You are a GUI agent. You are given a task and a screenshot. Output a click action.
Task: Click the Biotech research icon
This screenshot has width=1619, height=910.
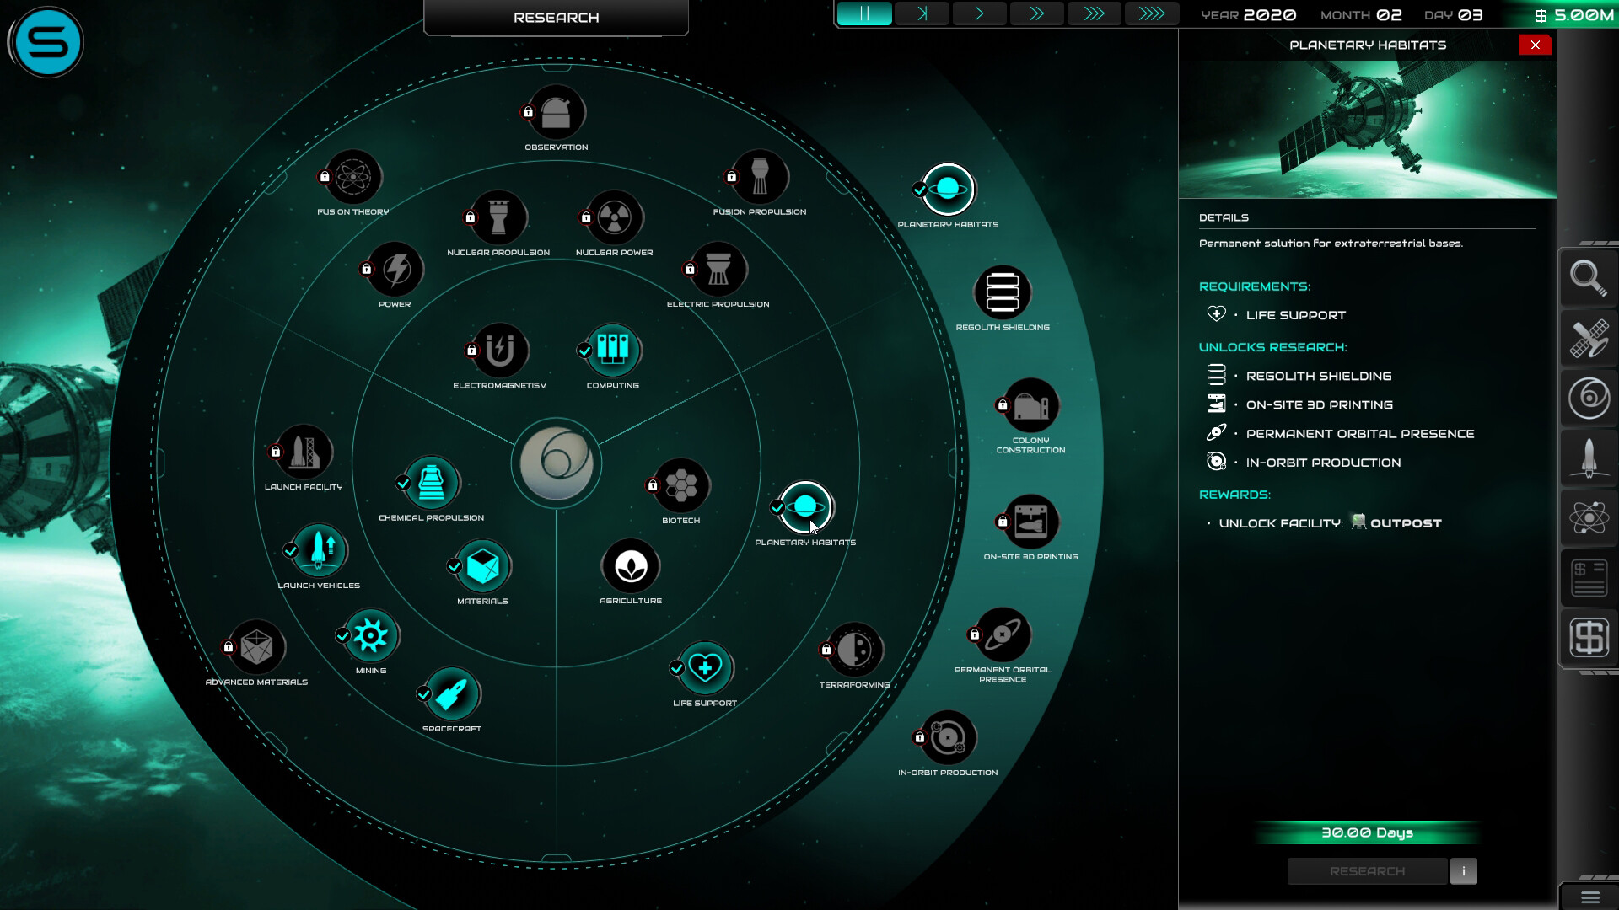point(680,485)
